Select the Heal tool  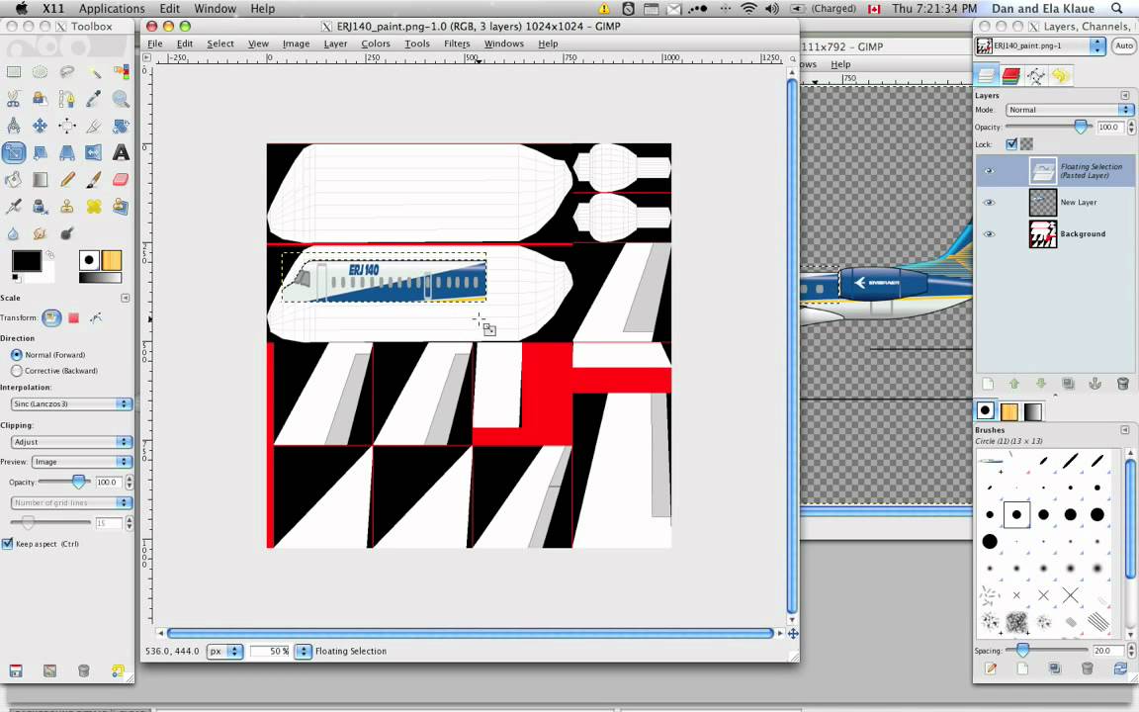[95, 207]
